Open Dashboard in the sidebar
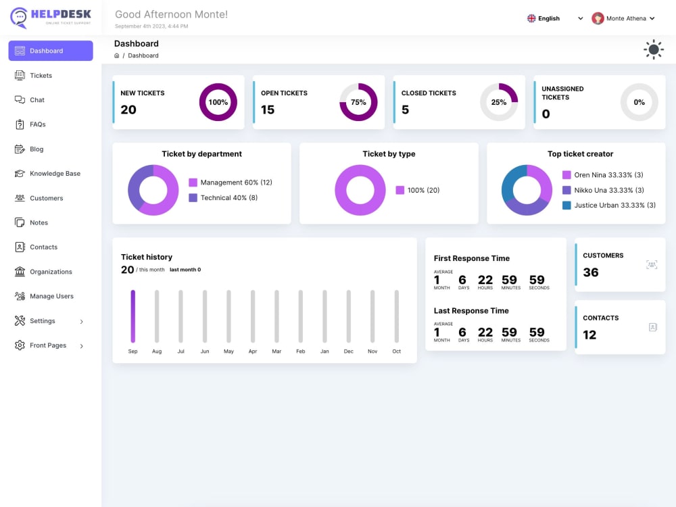 click(51, 51)
